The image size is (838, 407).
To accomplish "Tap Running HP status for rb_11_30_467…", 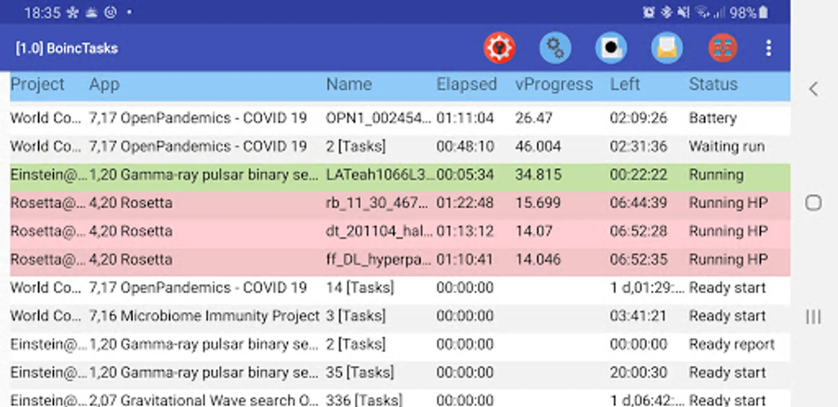I will coord(728,203).
